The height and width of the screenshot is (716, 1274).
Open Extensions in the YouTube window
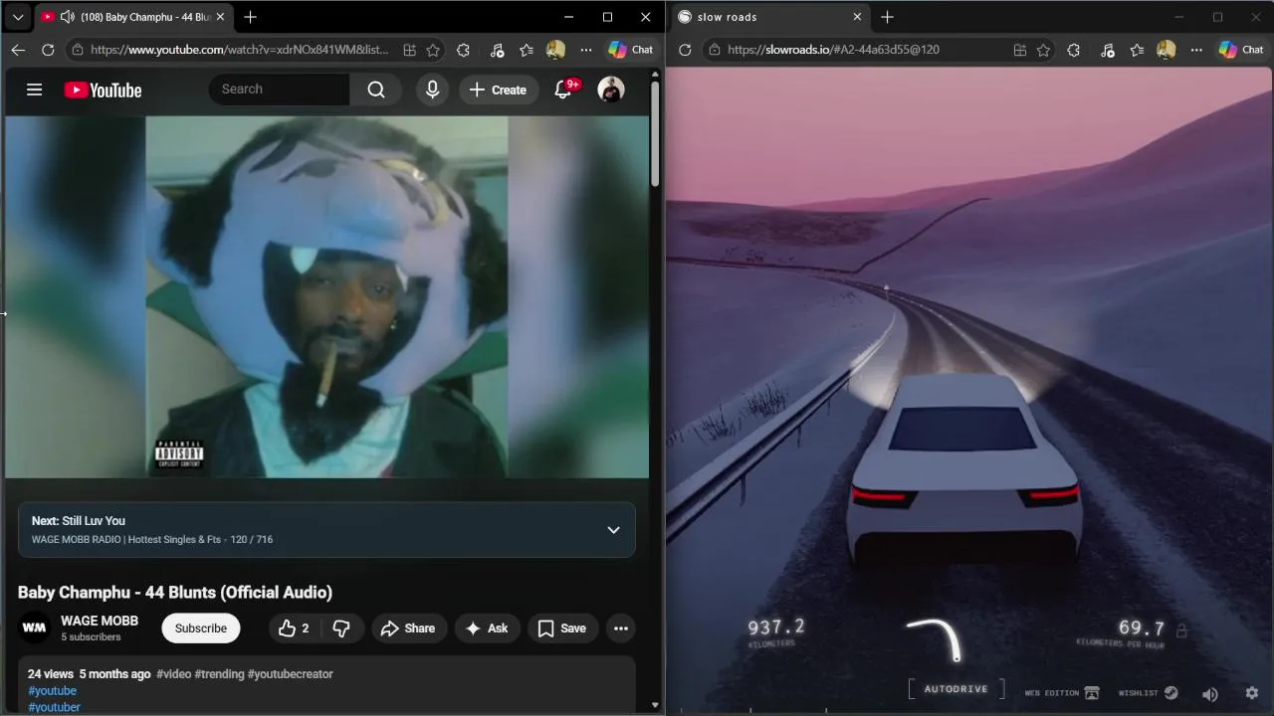pyautogui.click(x=463, y=50)
